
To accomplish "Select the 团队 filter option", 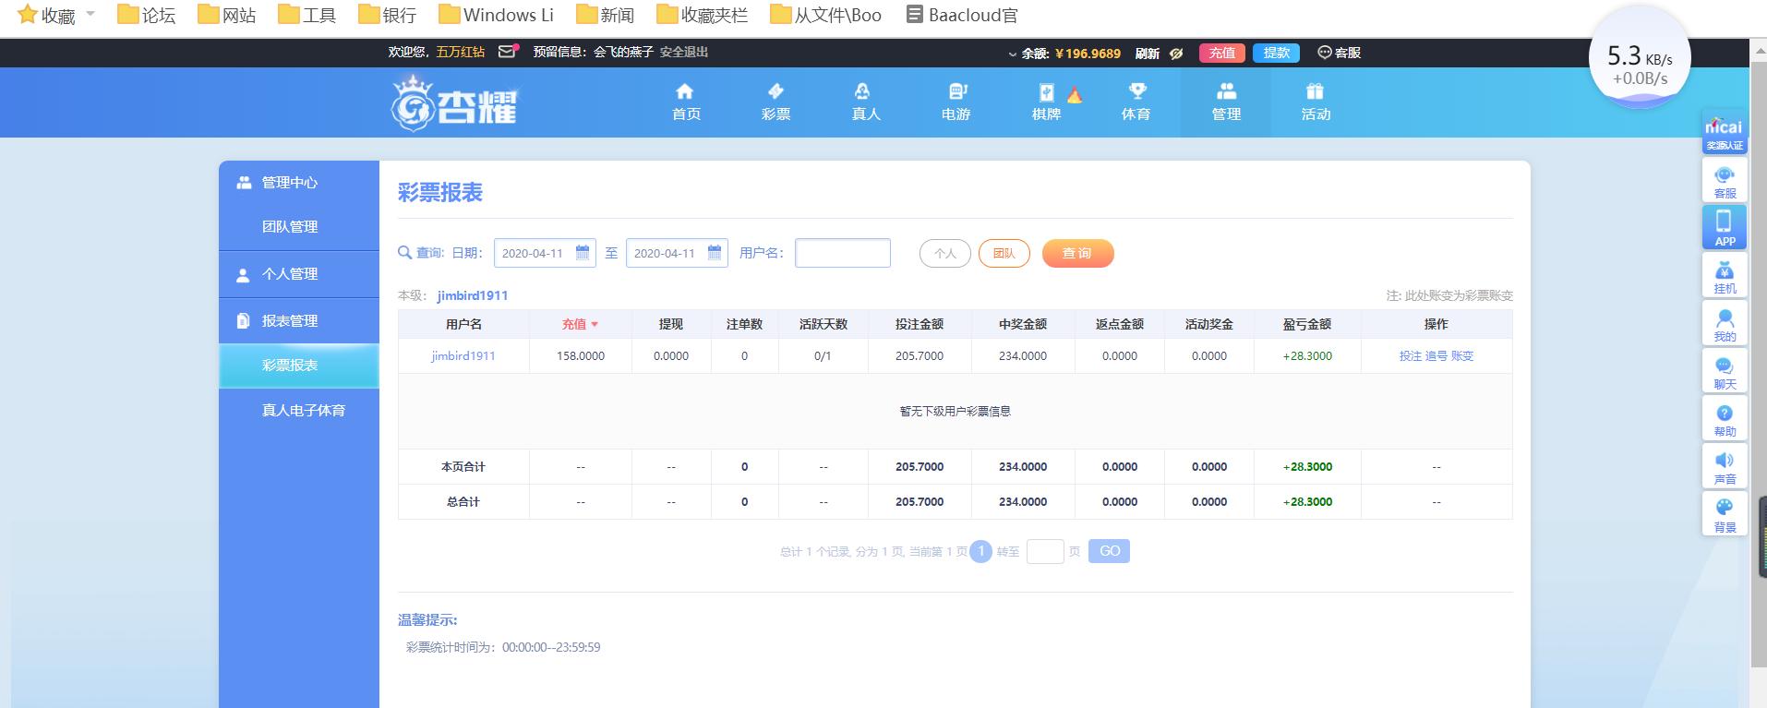I will 1004,254.
